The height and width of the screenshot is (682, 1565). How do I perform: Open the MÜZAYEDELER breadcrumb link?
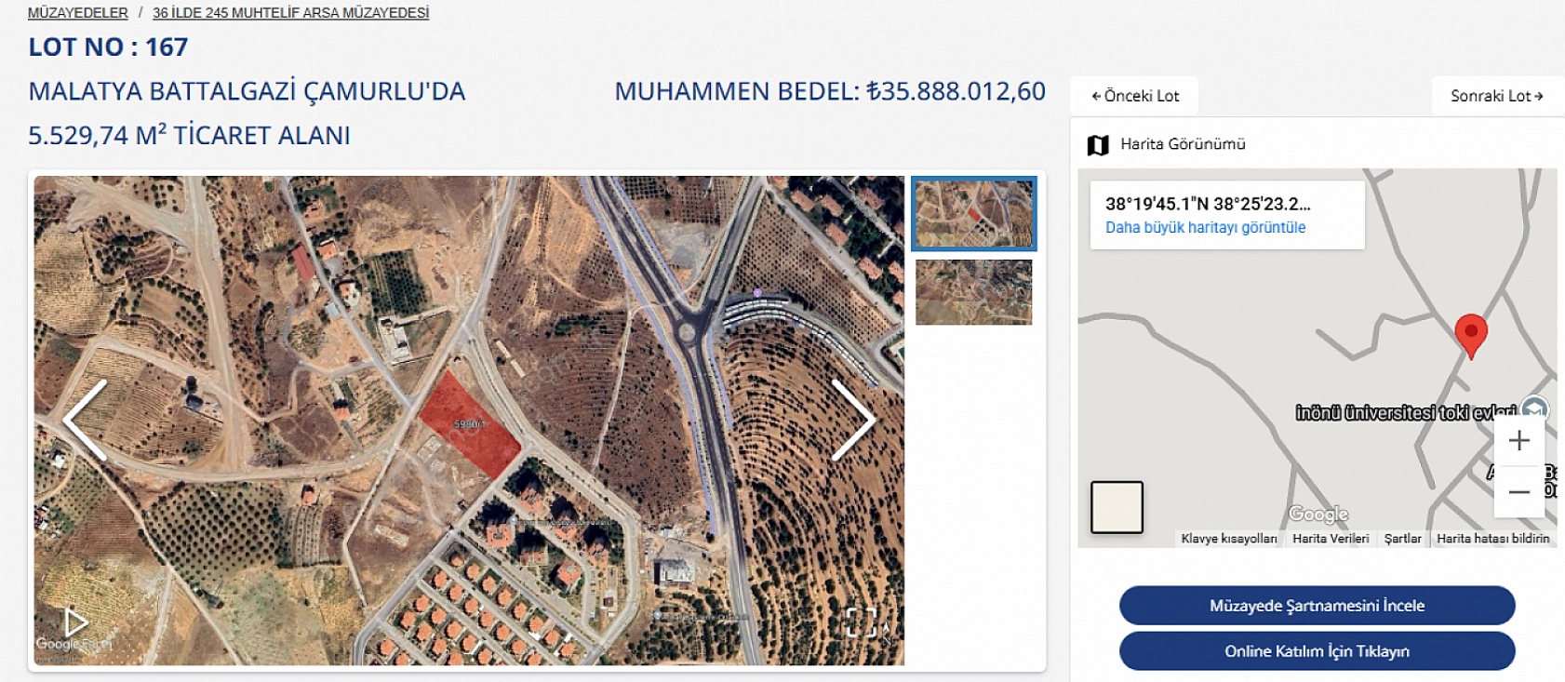tap(78, 13)
